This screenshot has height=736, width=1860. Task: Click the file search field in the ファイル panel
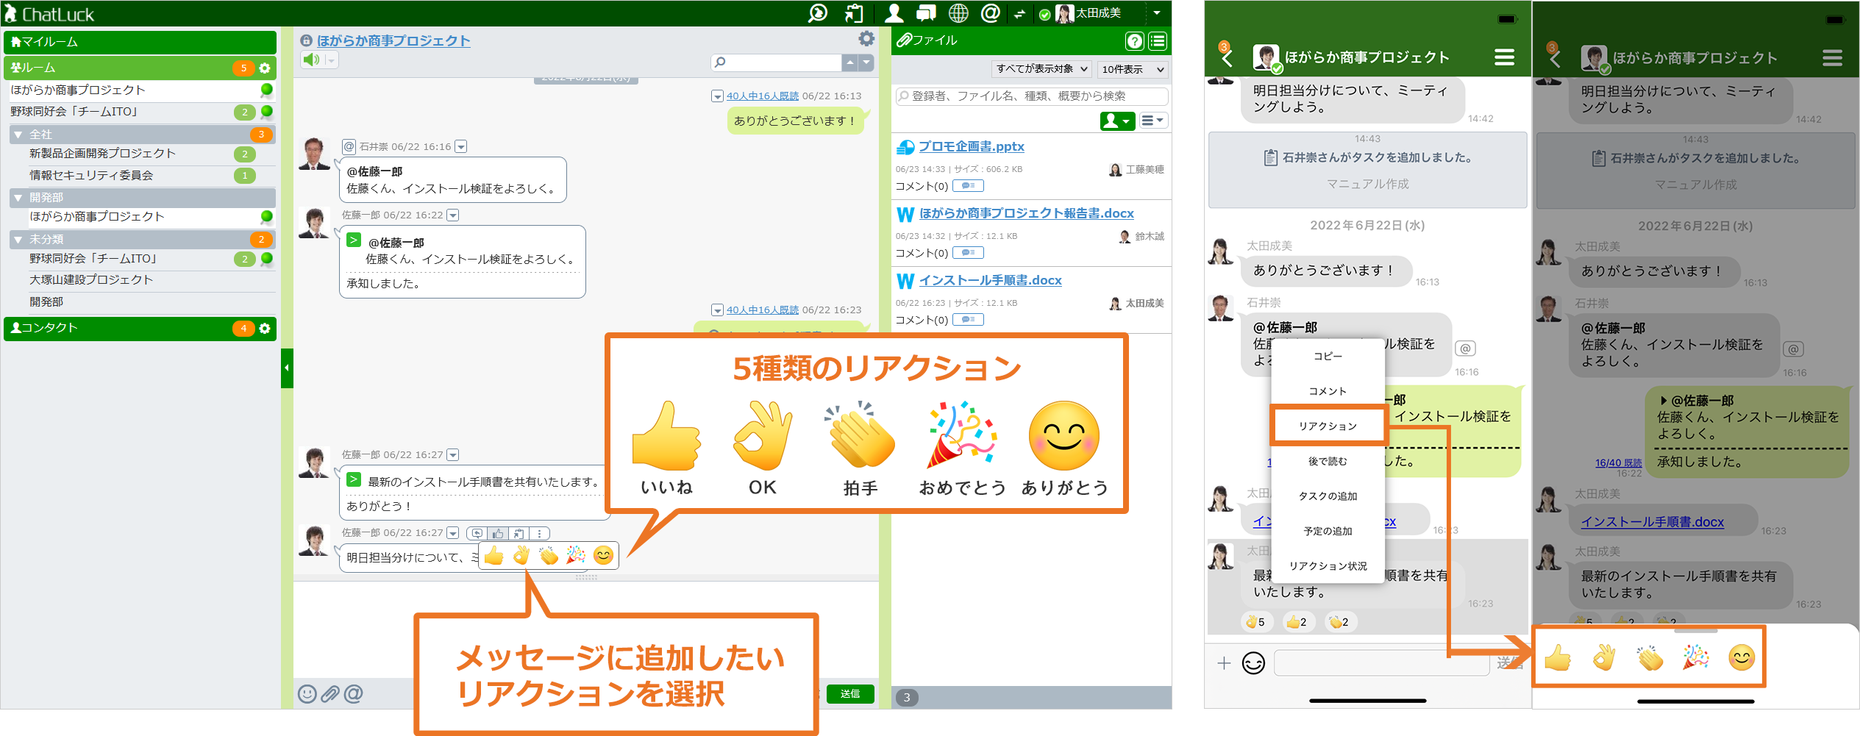pyautogui.click(x=1030, y=96)
